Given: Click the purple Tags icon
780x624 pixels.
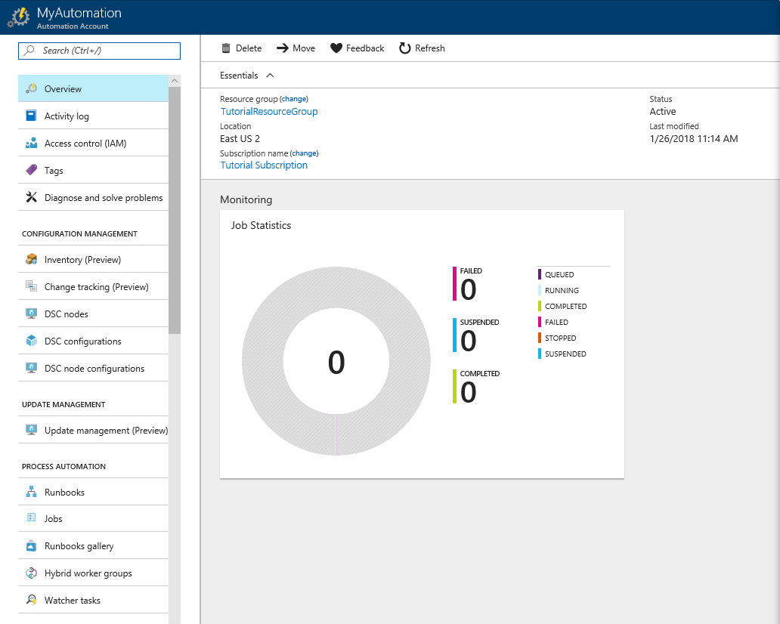Looking at the screenshot, I should (31, 170).
